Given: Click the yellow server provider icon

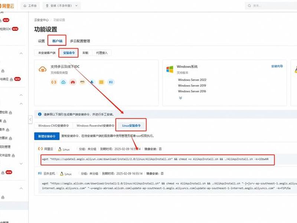Looking at the screenshot, I should pyautogui.click(x=101, y=82).
